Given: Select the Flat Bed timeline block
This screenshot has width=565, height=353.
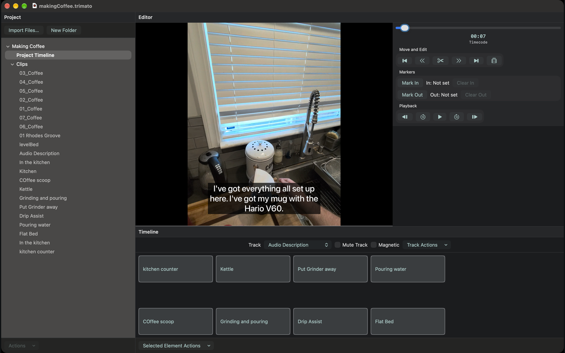Looking at the screenshot, I should tap(408, 322).
